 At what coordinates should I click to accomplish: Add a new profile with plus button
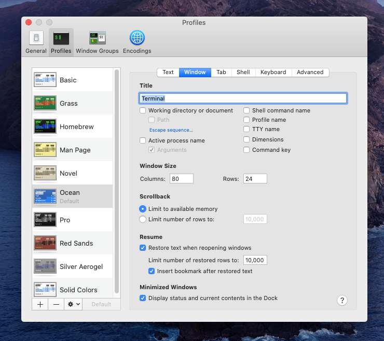click(x=40, y=304)
